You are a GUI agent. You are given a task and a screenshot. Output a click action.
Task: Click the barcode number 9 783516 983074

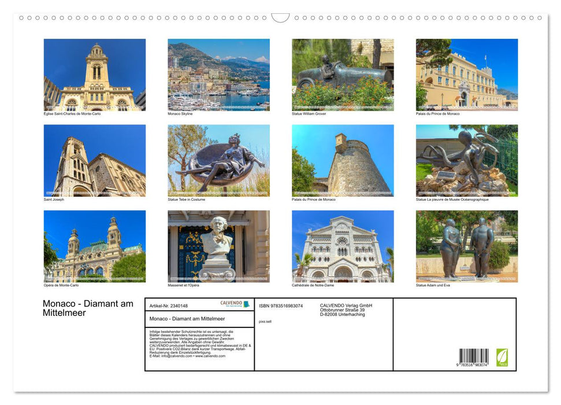point(472,365)
